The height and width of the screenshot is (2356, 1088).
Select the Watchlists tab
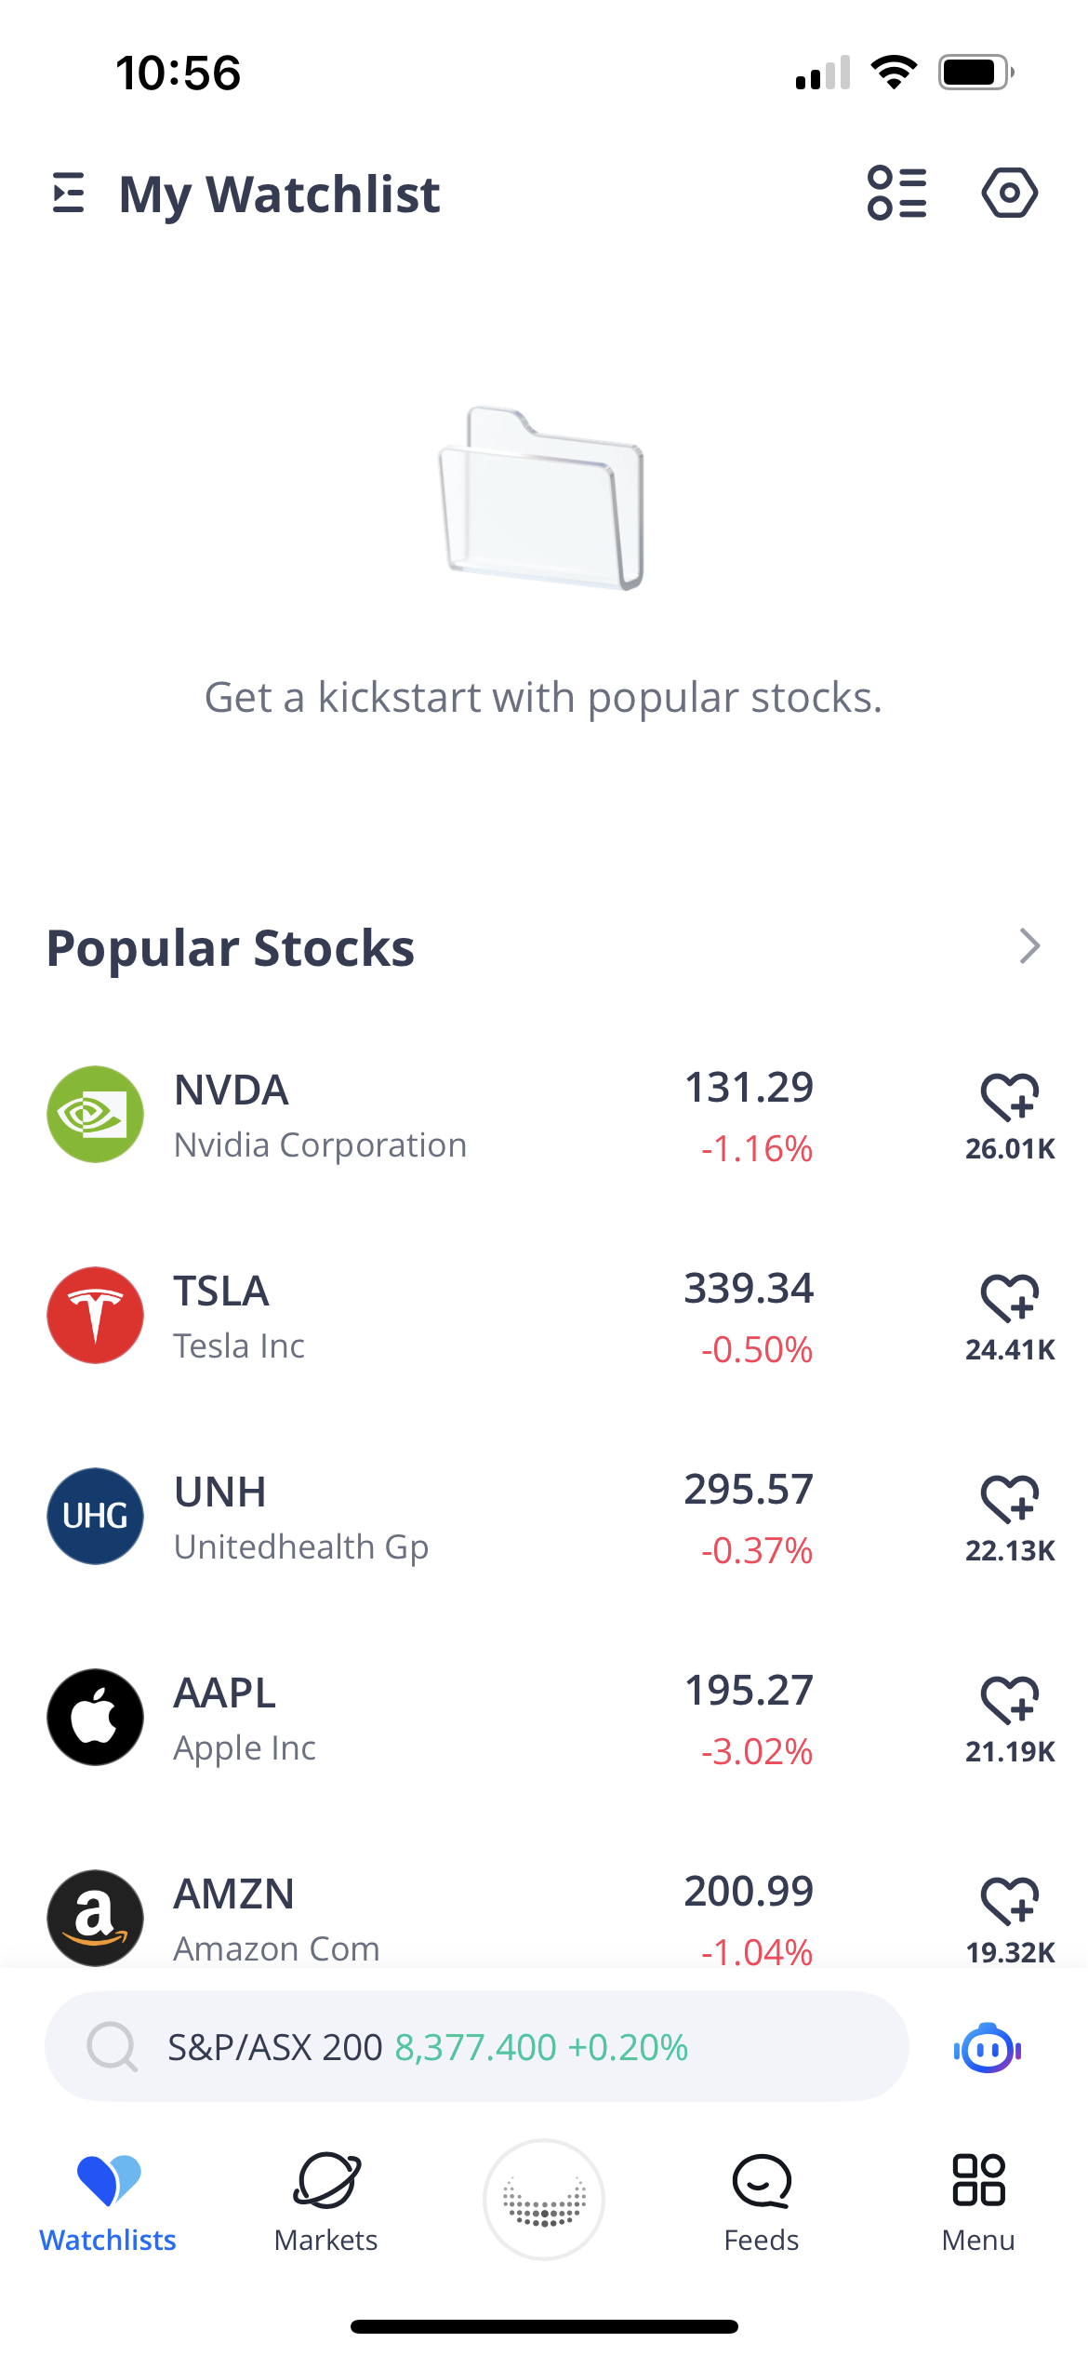[108, 2202]
